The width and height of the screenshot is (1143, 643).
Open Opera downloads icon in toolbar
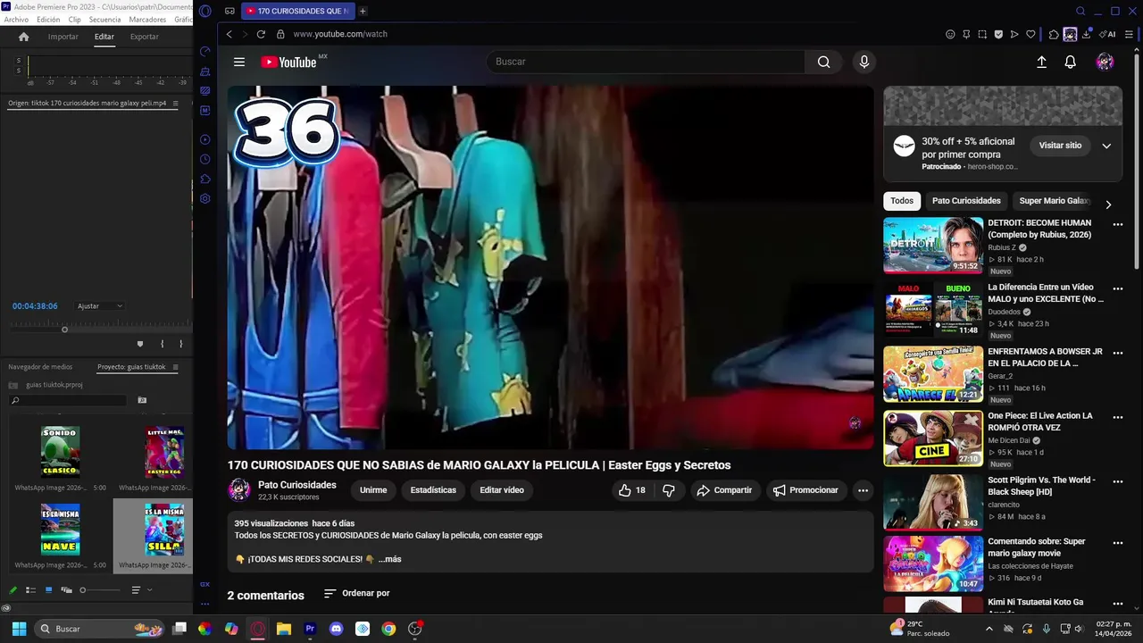tap(1087, 34)
